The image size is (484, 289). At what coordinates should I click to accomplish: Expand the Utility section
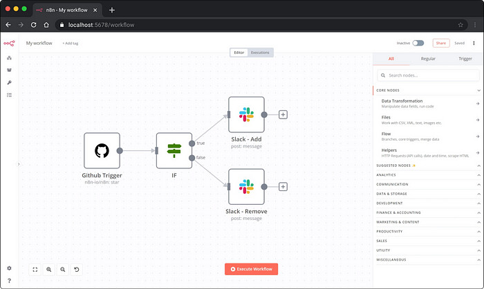[x=429, y=250]
